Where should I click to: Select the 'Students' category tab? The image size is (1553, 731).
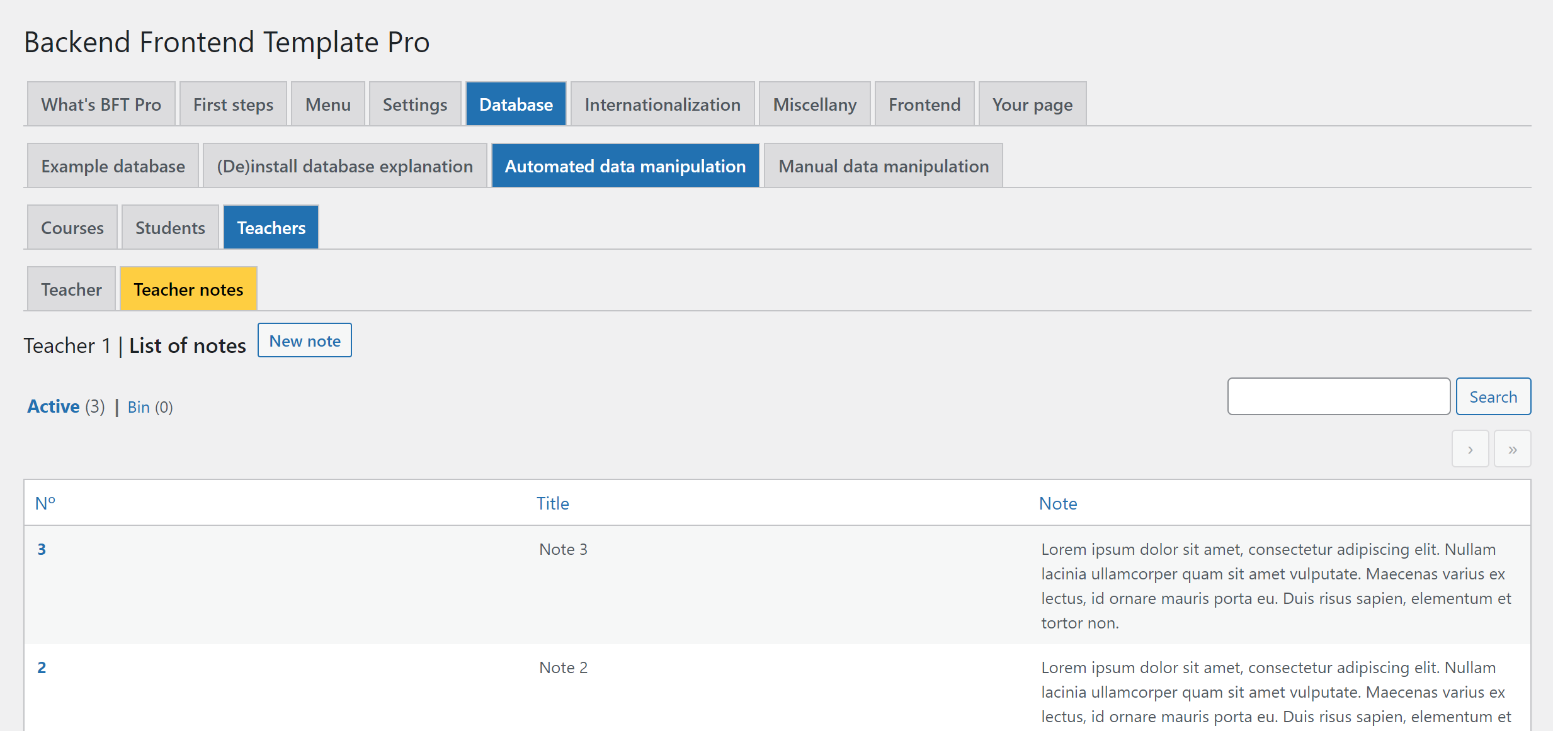click(168, 228)
